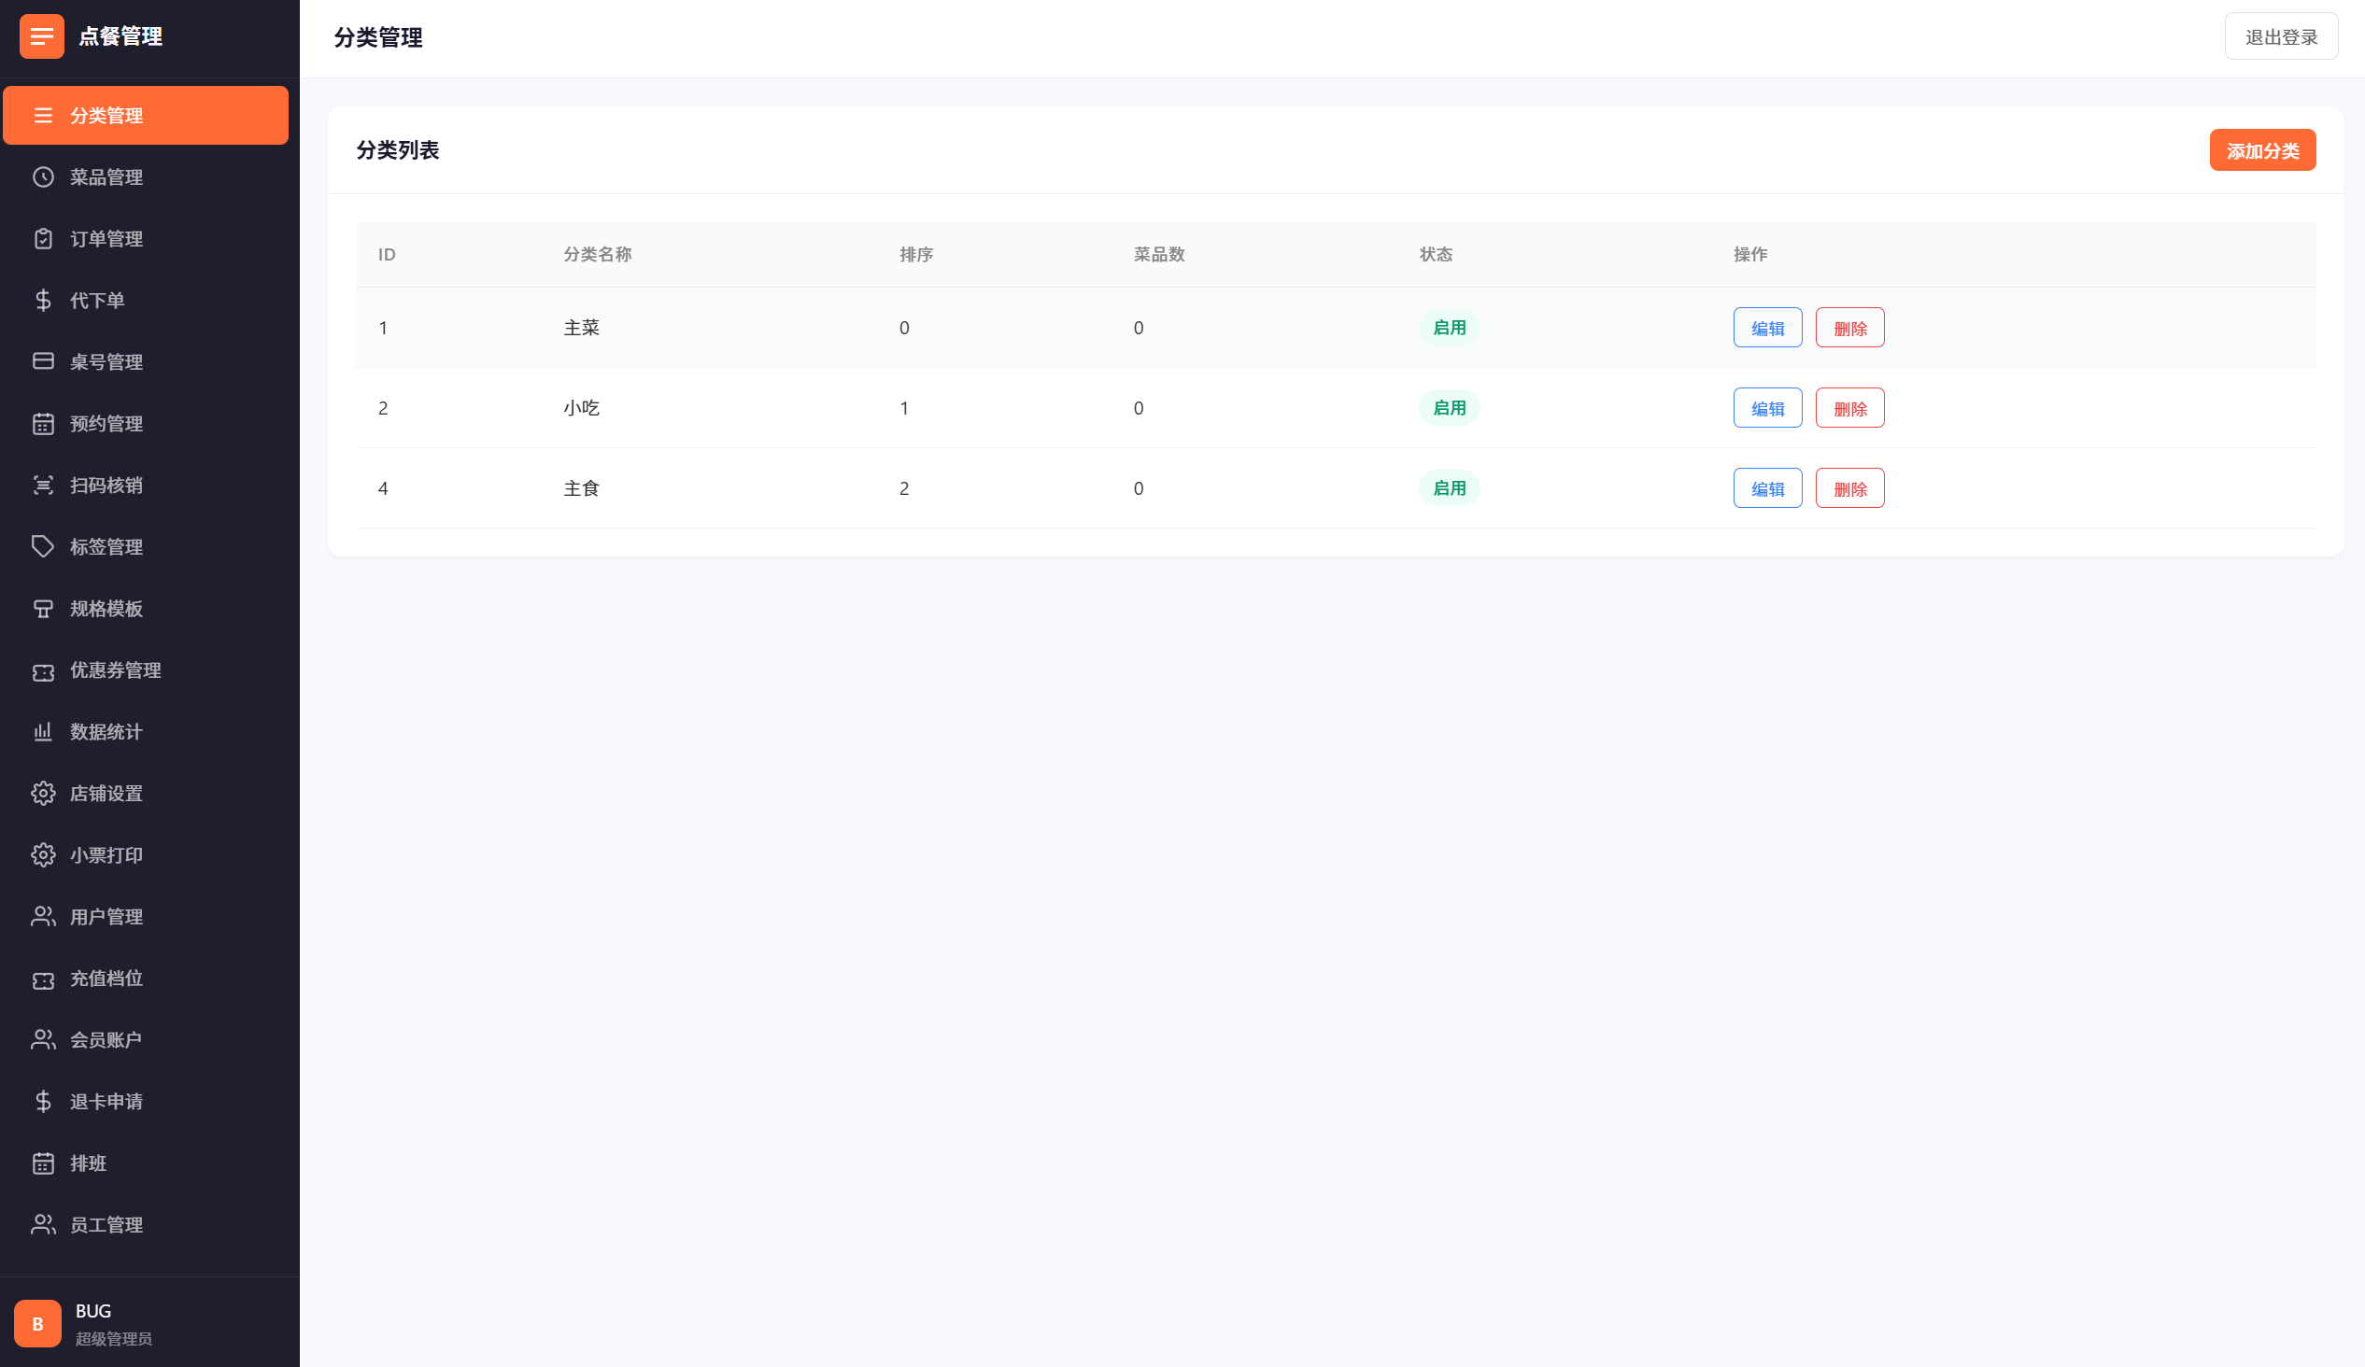Edit the 主菜 category
Viewport: 2365px width, 1367px height.
point(1767,329)
